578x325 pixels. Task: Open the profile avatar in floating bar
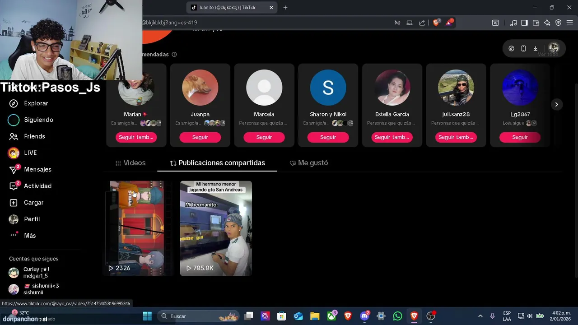[554, 48]
